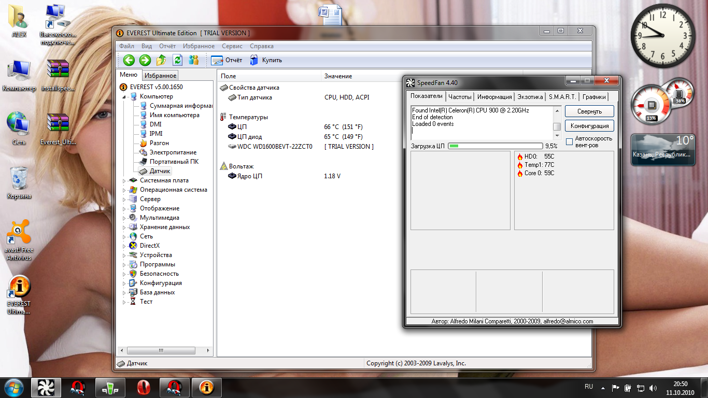Click the Устройства icon in the tree
This screenshot has height=398, width=708.
pos(133,255)
